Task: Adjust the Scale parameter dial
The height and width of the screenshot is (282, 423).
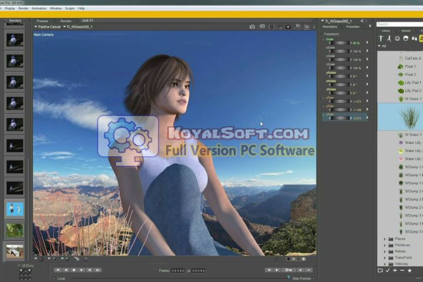Action: 340,43
